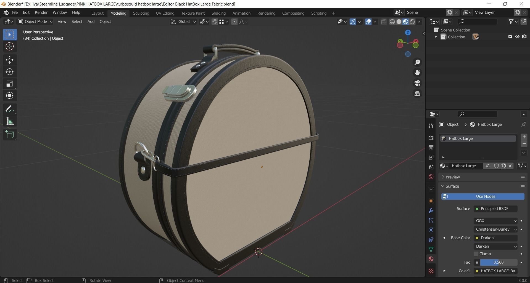530x283 pixels.
Task: Collapse the Base Color node
Action: [444, 238]
